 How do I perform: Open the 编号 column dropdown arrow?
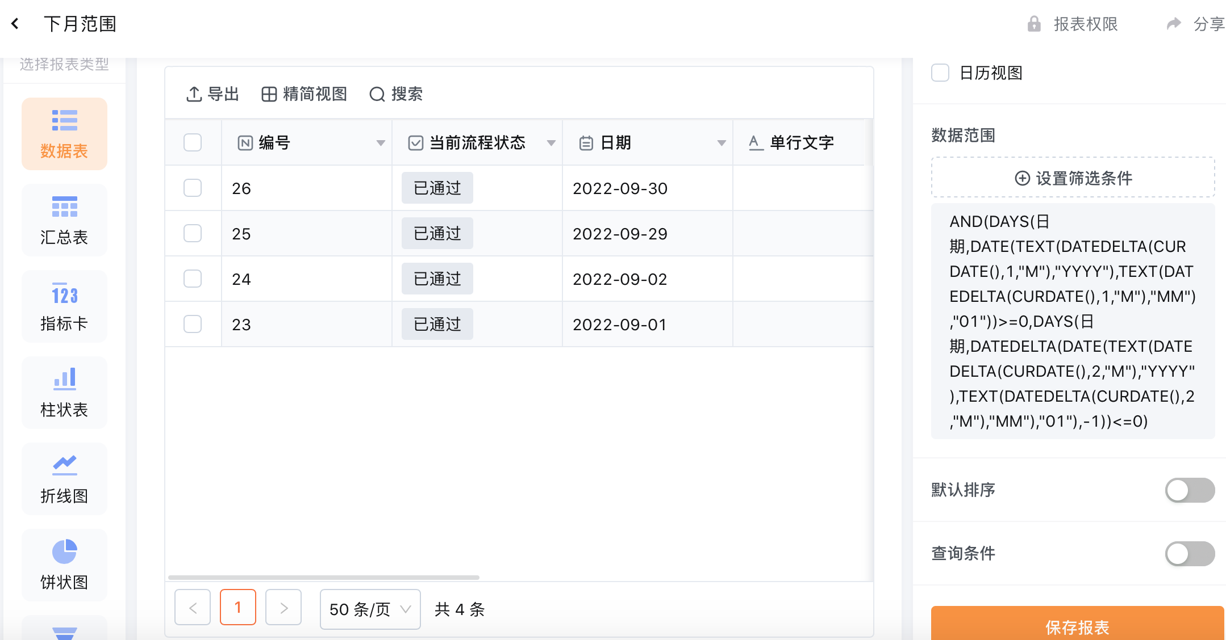click(x=381, y=143)
